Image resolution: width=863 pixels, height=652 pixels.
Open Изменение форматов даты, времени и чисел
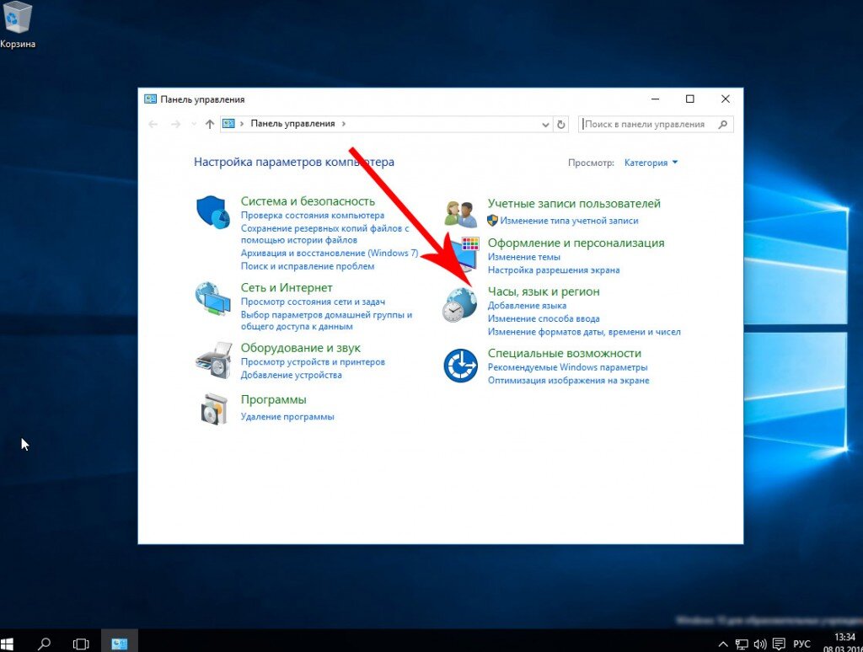[x=584, y=333]
